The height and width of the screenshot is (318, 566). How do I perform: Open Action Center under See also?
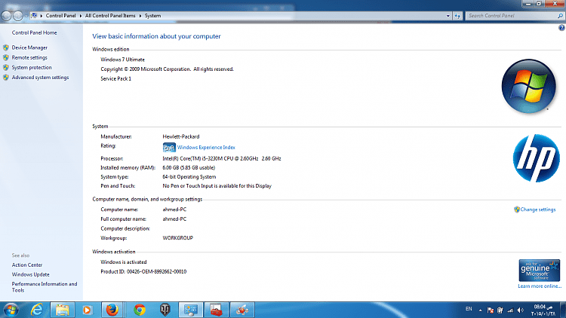pos(27,265)
